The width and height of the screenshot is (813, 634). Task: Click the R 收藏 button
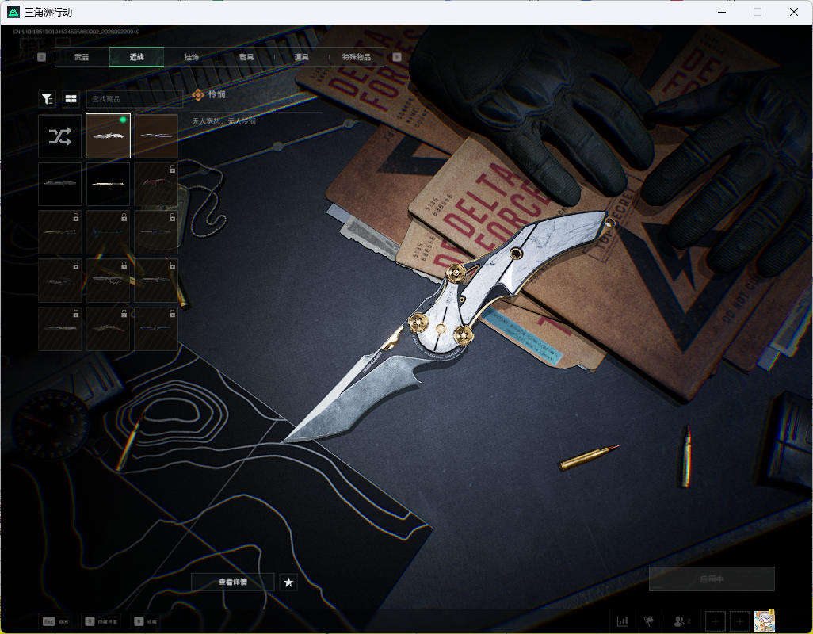pyautogui.click(x=146, y=621)
